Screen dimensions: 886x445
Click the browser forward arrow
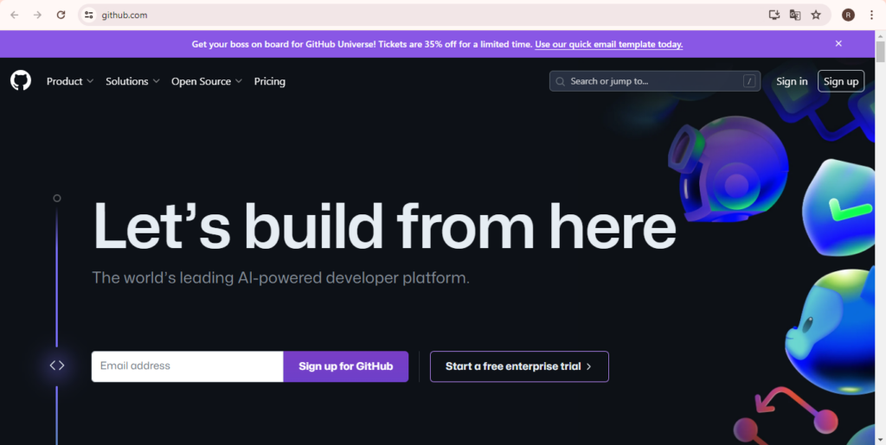coord(38,16)
